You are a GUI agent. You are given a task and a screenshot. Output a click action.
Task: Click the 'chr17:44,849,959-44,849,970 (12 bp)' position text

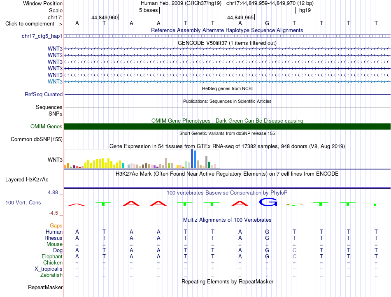[270, 3]
